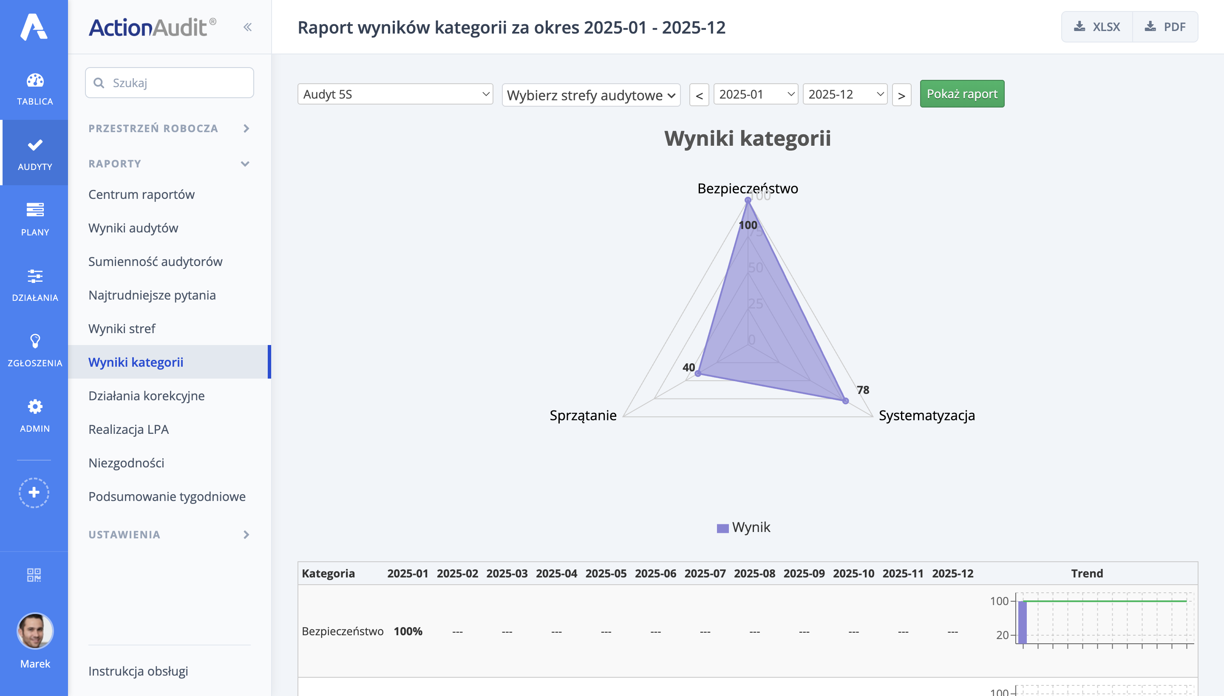Image resolution: width=1224 pixels, height=696 pixels.
Task: Click the Szukaj search field
Action: [x=169, y=82]
